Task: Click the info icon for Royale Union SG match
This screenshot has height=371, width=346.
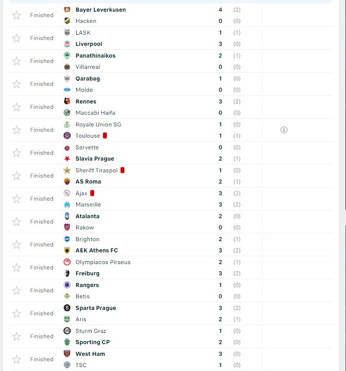Action: 284,130
